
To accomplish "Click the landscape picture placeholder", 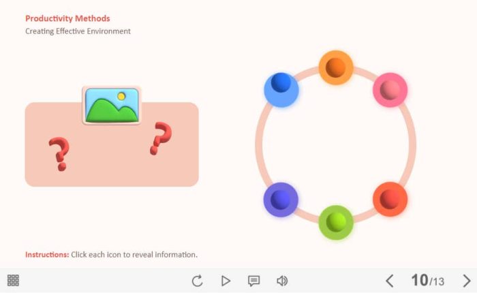I will pos(112,106).
